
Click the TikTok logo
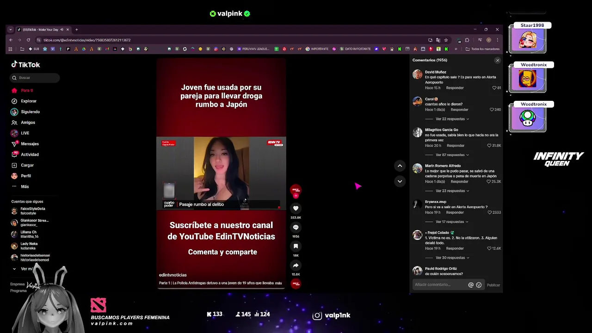[26, 65]
